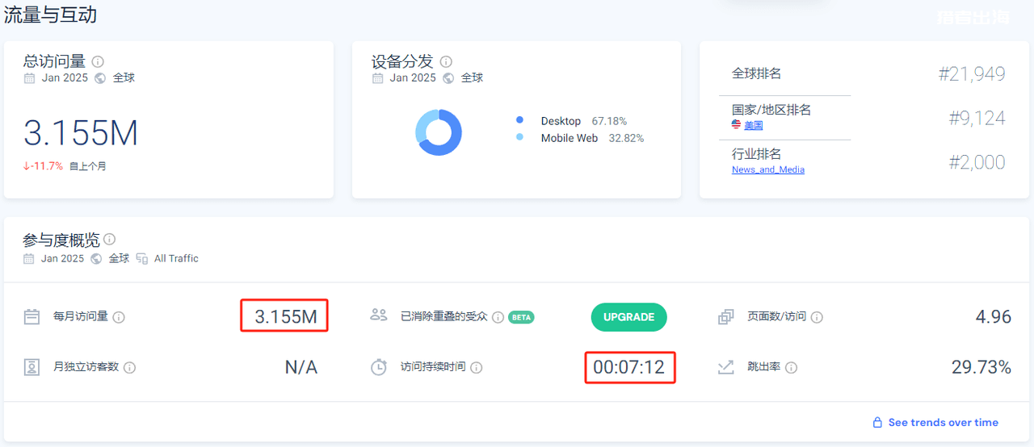
Task: Open the News_and_Media industry link
Action: coord(768,169)
